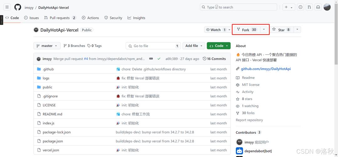The height and width of the screenshot is (157, 338).
Task: Open the master branch selector
Action: point(47,46)
